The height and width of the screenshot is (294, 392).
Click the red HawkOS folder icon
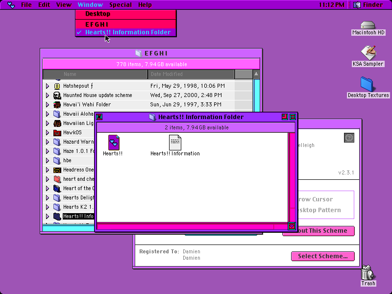click(x=57, y=133)
